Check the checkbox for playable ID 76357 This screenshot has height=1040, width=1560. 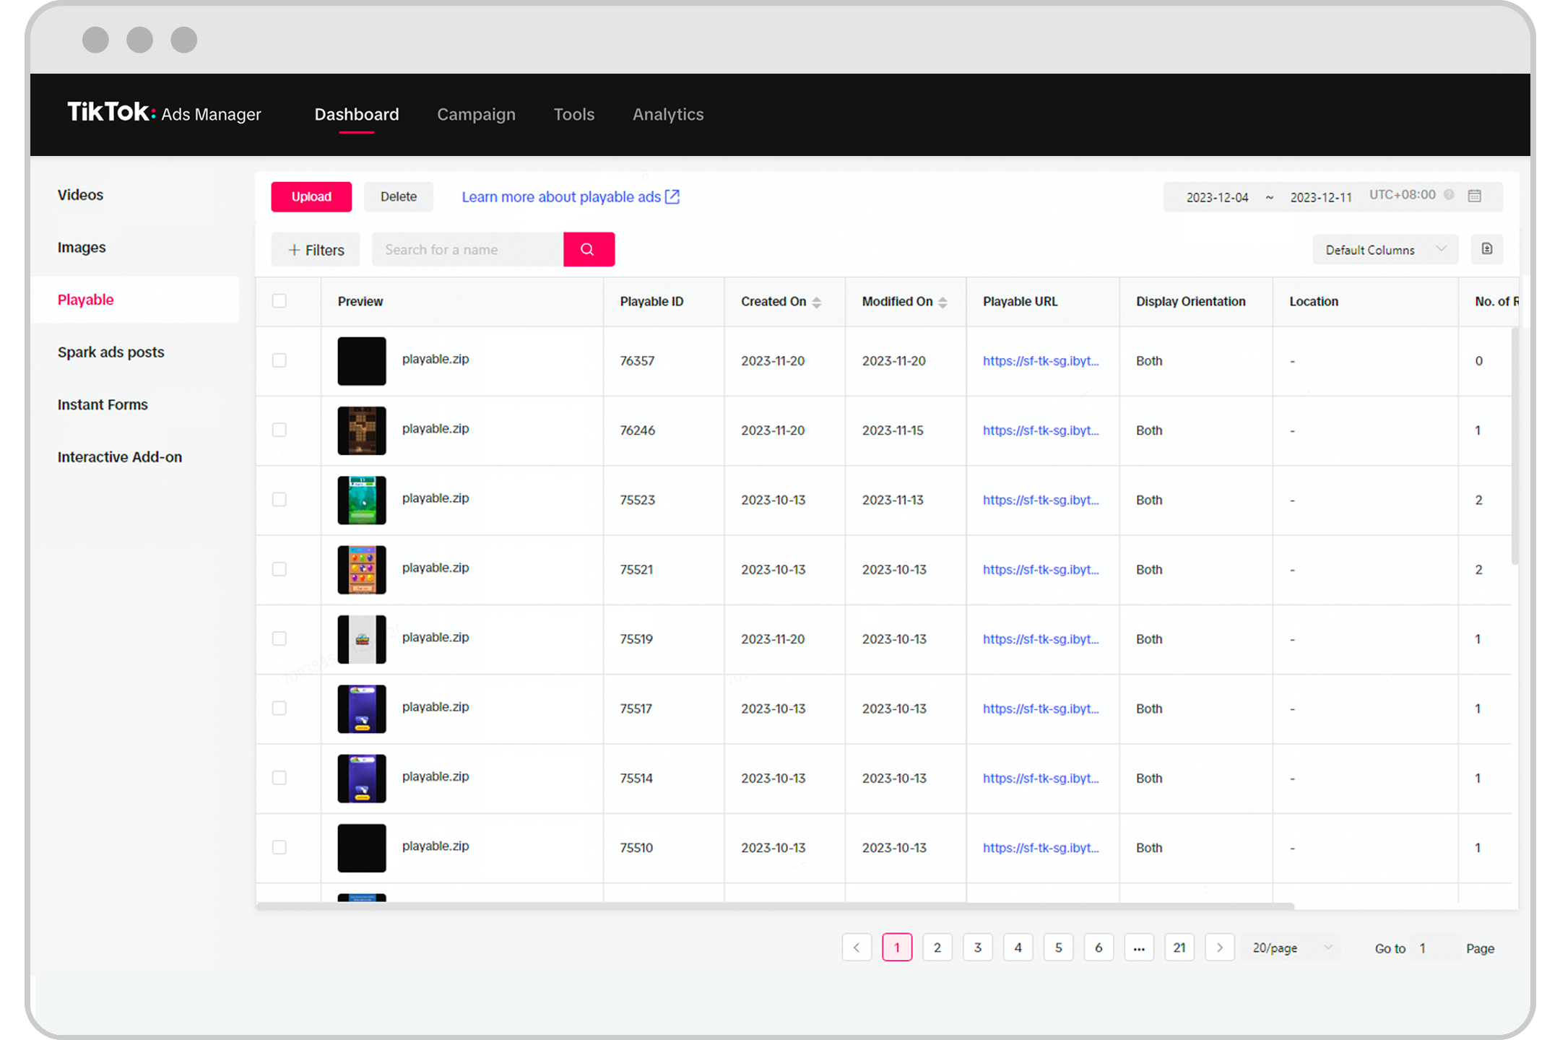pyautogui.click(x=279, y=360)
